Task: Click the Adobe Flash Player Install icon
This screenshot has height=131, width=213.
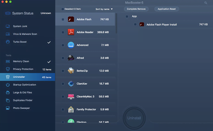Action: [142, 25]
